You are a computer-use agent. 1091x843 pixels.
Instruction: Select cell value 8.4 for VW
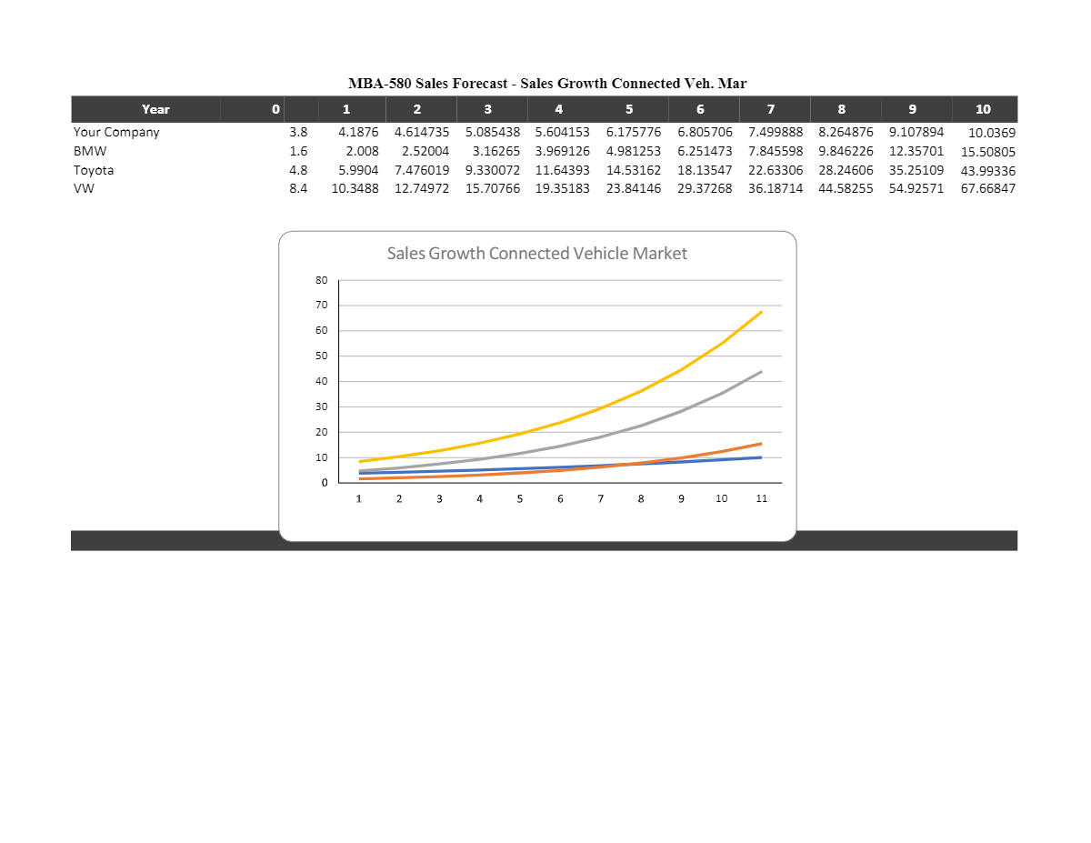(298, 188)
